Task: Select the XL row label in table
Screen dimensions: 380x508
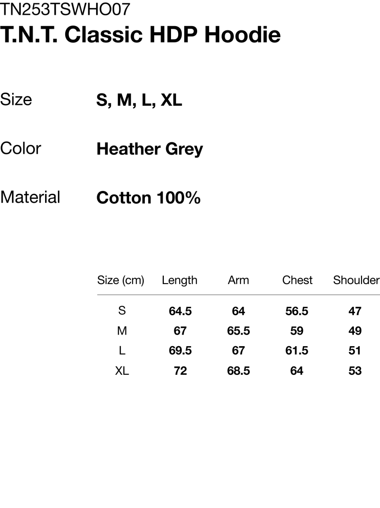Action: point(122,371)
